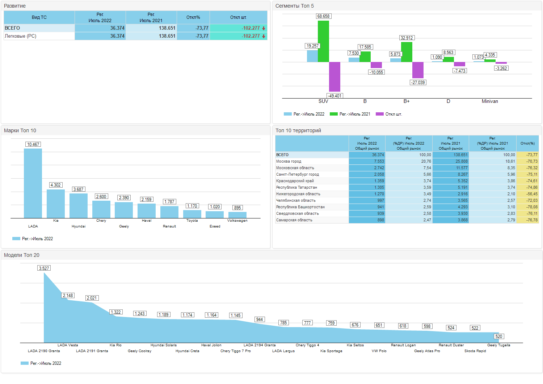The image size is (543, 384).
Task: Select the Вид ТС column header
Action: pyautogui.click(x=39, y=17)
